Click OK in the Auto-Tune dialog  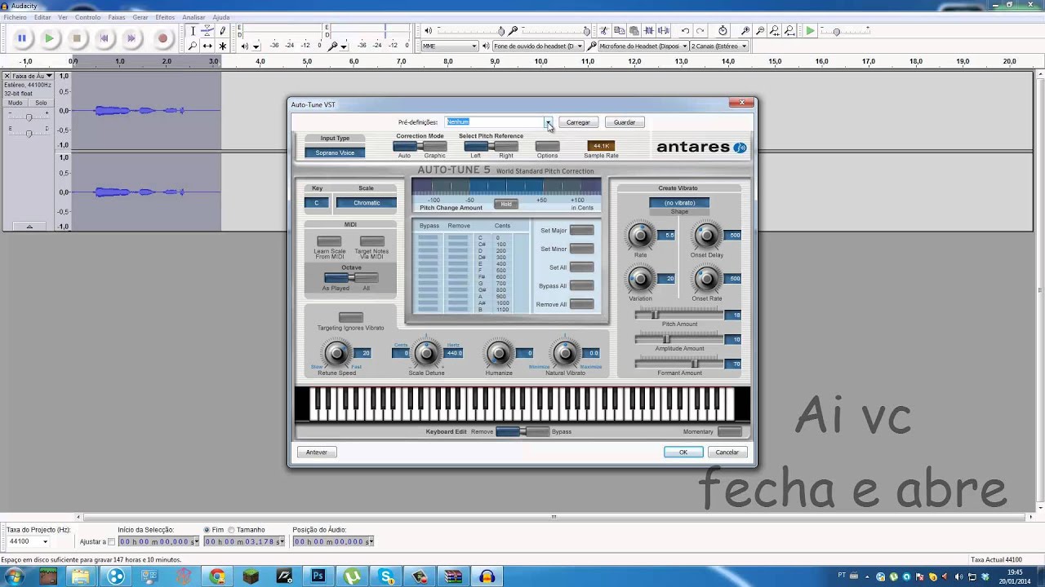click(x=683, y=452)
